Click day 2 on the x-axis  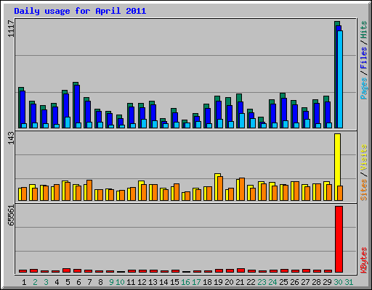[x=35, y=282]
